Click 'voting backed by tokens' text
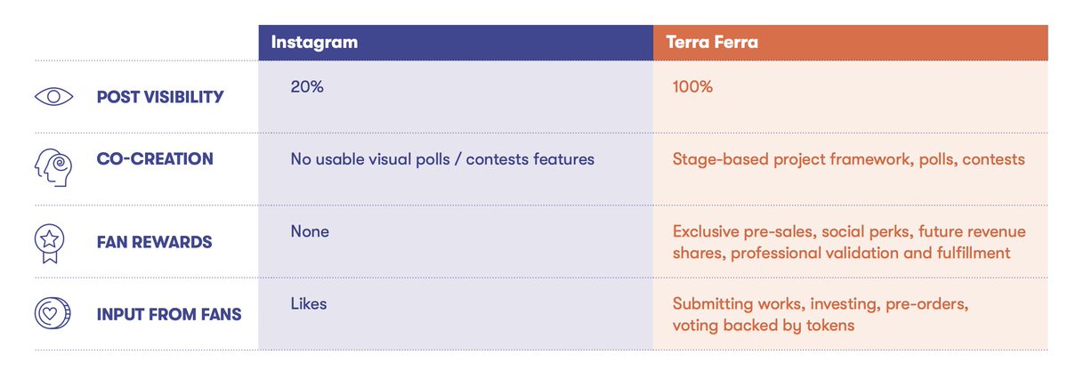 [763, 326]
